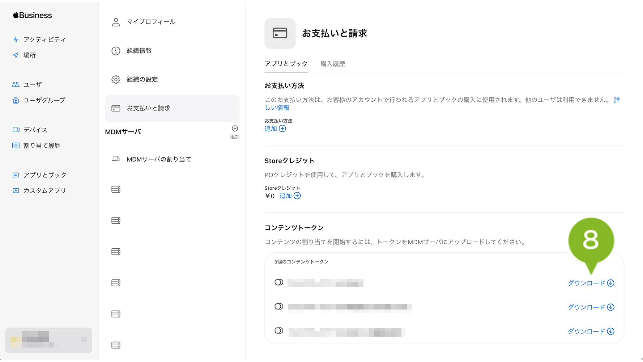The image size is (643, 362).
Task: Select the second MDM server entry icon
Action: tap(116, 220)
